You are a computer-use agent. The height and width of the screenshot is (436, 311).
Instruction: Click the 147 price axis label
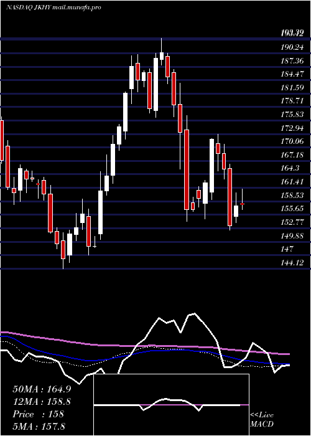click(x=287, y=249)
